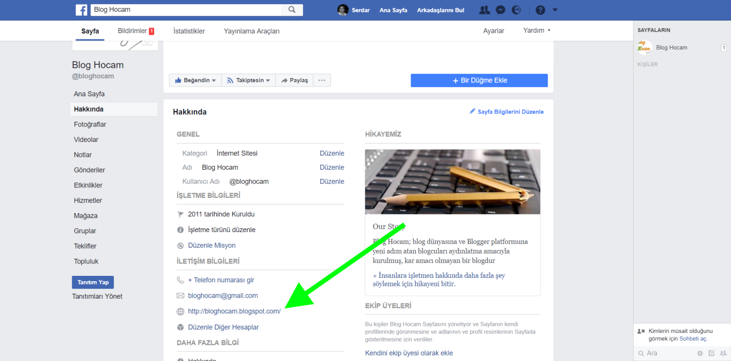Click Ana Sayfa in the top bar

(x=393, y=10)
